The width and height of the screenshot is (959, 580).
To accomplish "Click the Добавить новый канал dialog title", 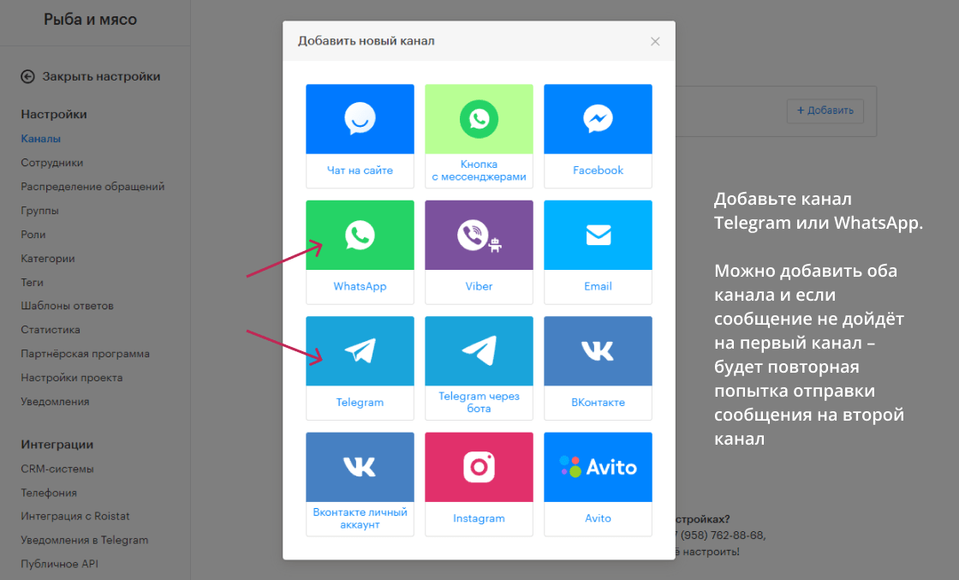I will 366,41.
